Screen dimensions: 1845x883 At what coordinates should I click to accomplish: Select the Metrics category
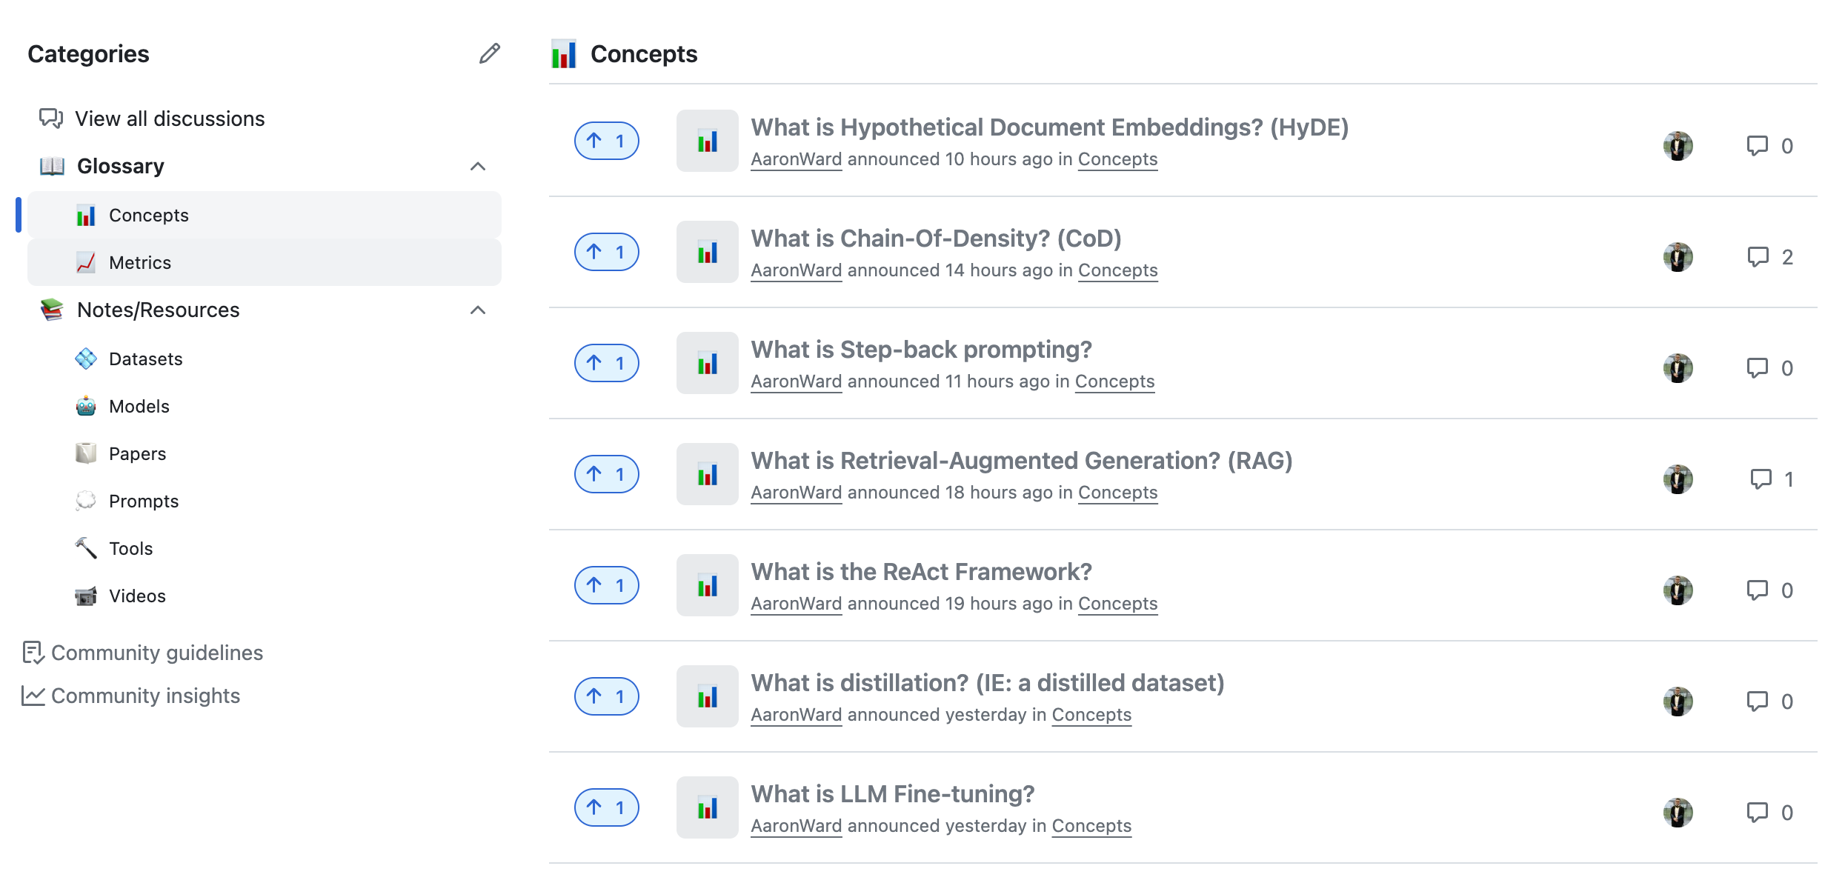click(x=139, y=263)
